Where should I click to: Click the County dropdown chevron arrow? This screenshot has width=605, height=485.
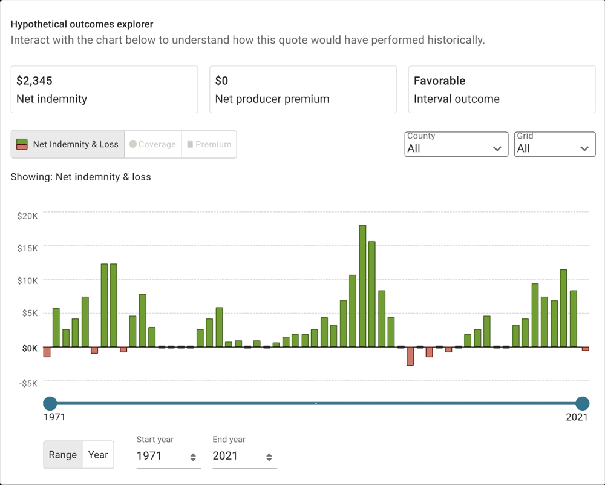click(x=497, y=148)
